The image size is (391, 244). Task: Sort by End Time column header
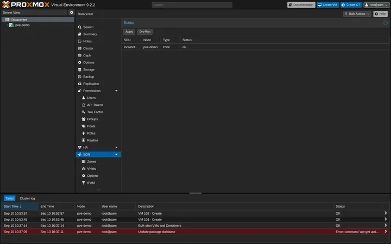pos(56,207)
